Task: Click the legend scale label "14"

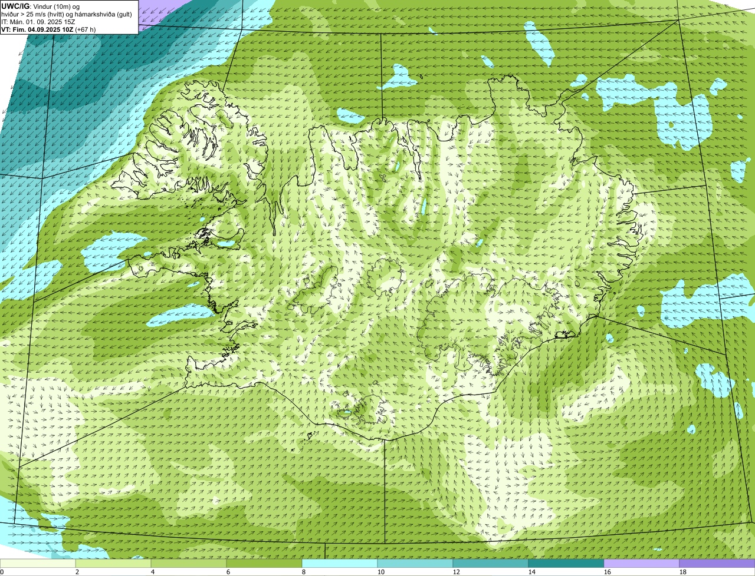Action: tap(532, 572)
